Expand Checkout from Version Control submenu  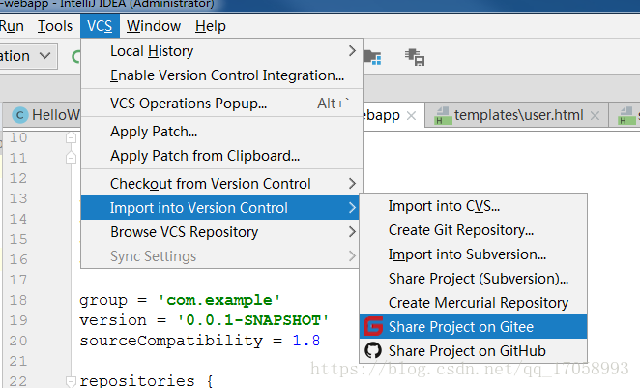click(221, 184)
